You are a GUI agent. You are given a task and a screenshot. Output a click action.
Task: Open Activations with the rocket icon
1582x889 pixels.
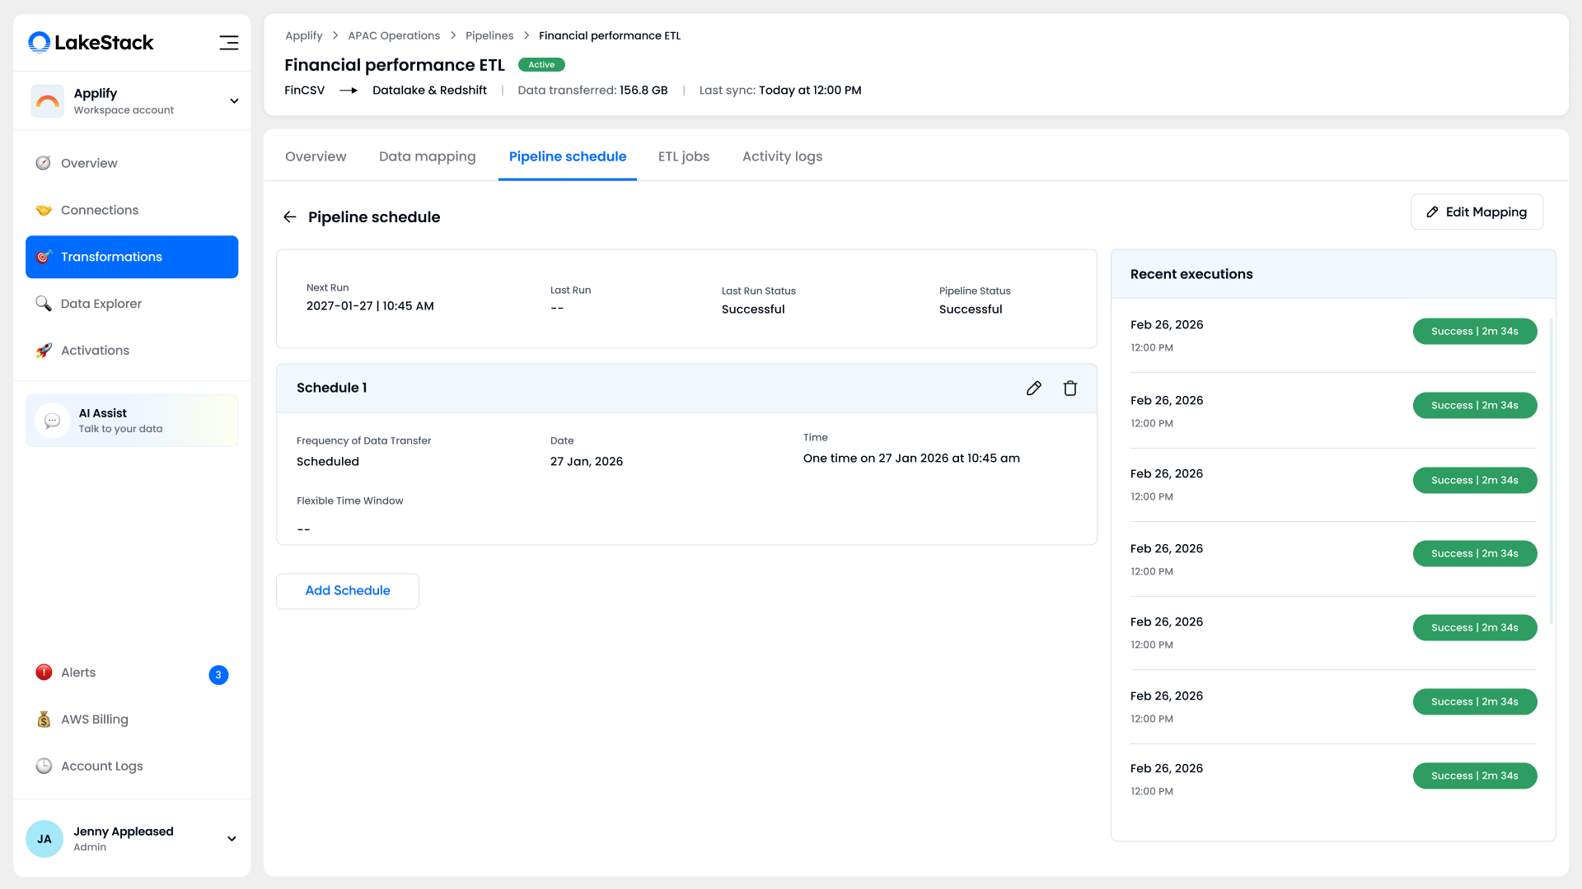[44, 351]
